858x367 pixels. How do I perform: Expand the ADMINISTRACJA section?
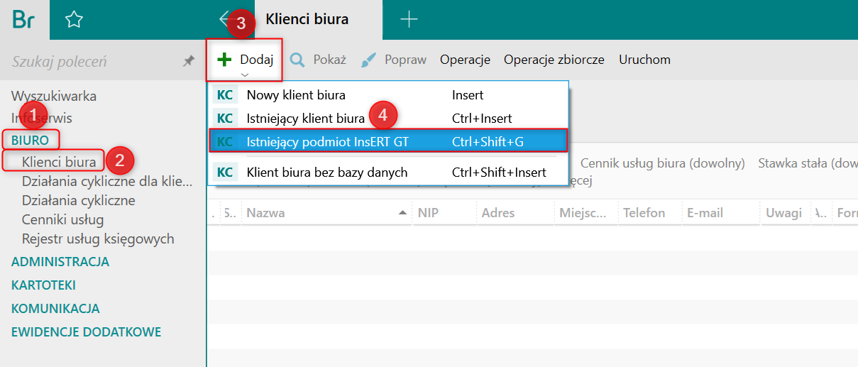(60, 261)
